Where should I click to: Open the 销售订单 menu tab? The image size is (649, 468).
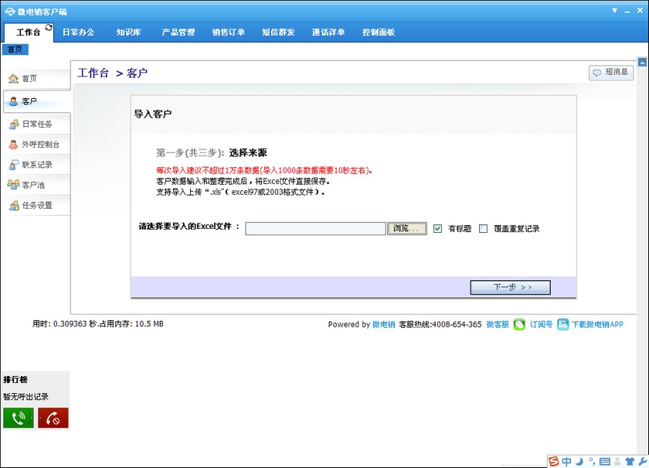pos(229,32)
